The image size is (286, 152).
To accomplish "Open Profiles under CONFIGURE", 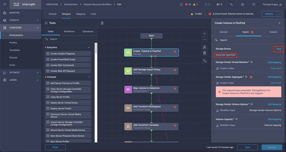I will click(13, 43).
